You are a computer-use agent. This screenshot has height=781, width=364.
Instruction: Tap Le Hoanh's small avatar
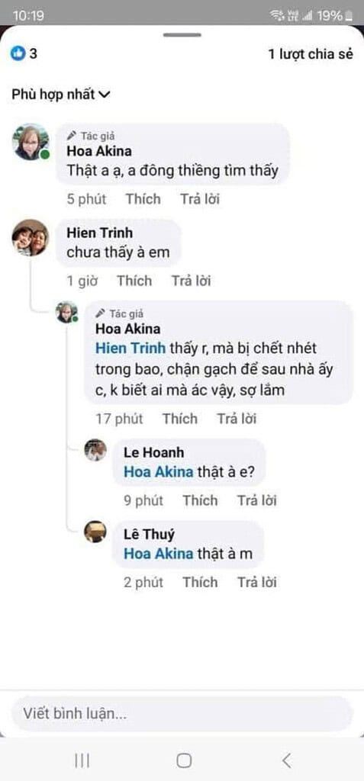click(x=95, y=450)
